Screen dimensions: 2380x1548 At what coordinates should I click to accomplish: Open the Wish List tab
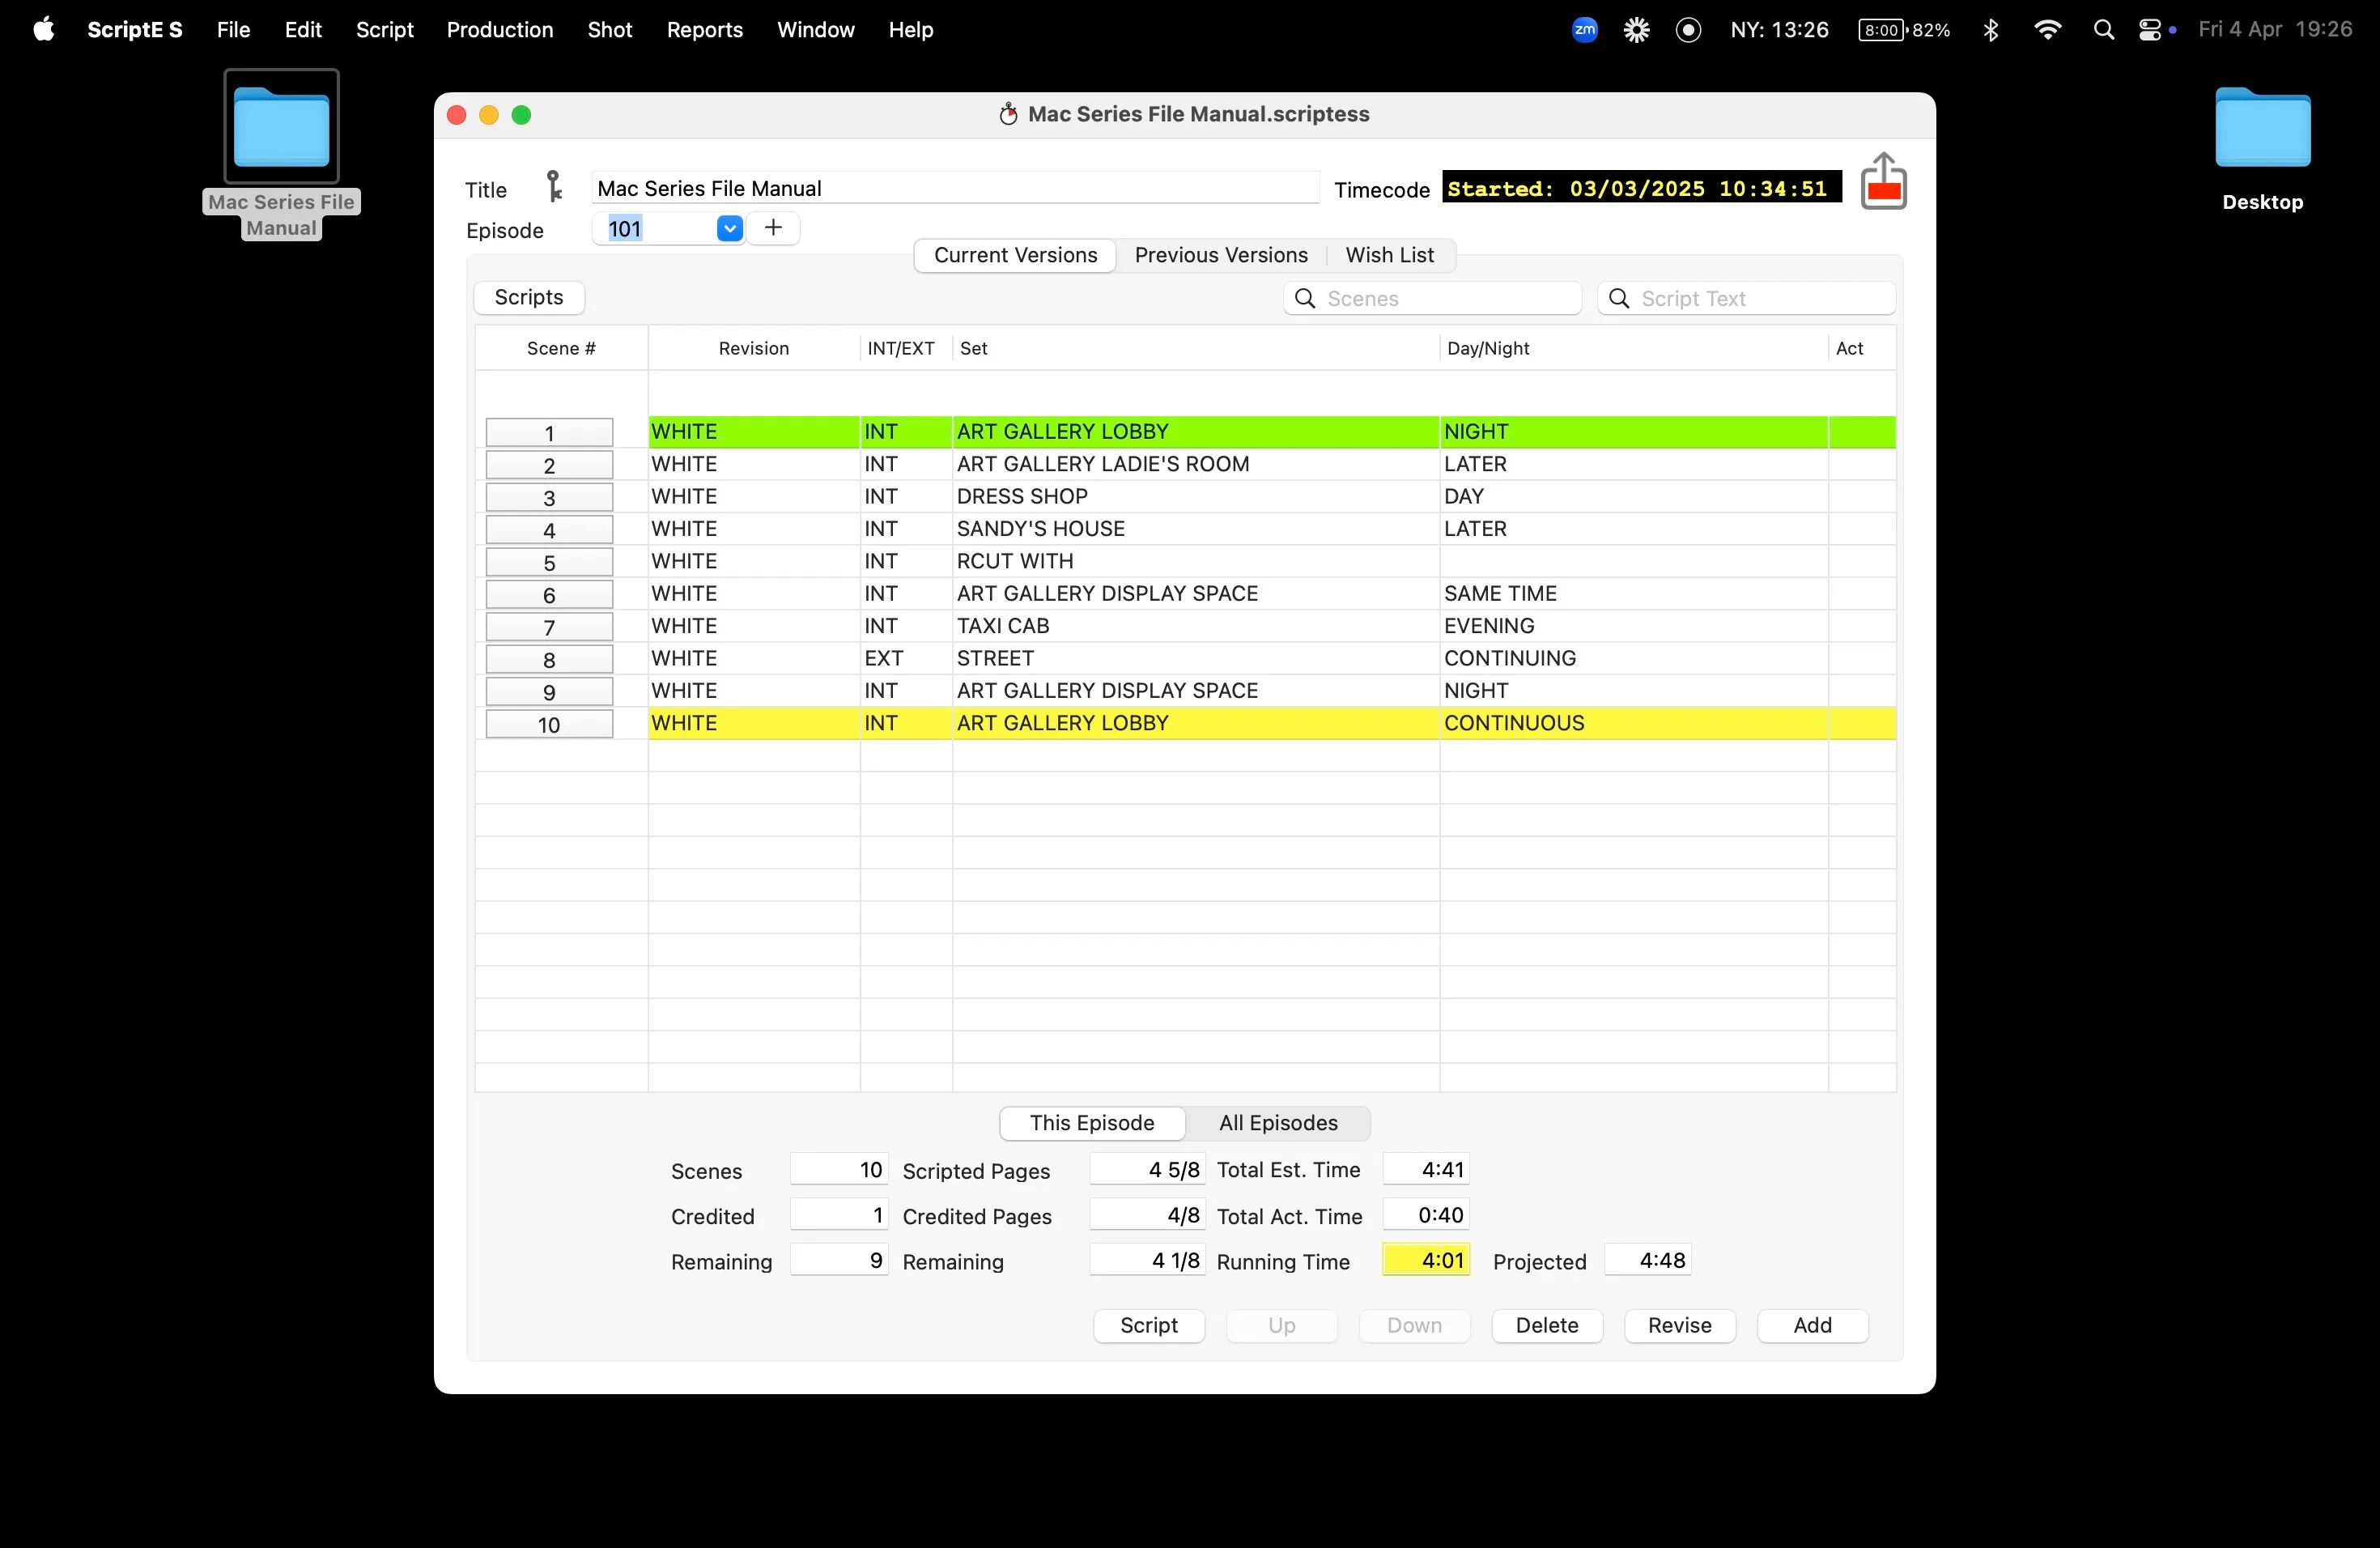pyautogui.click(x=1389, y=255)
